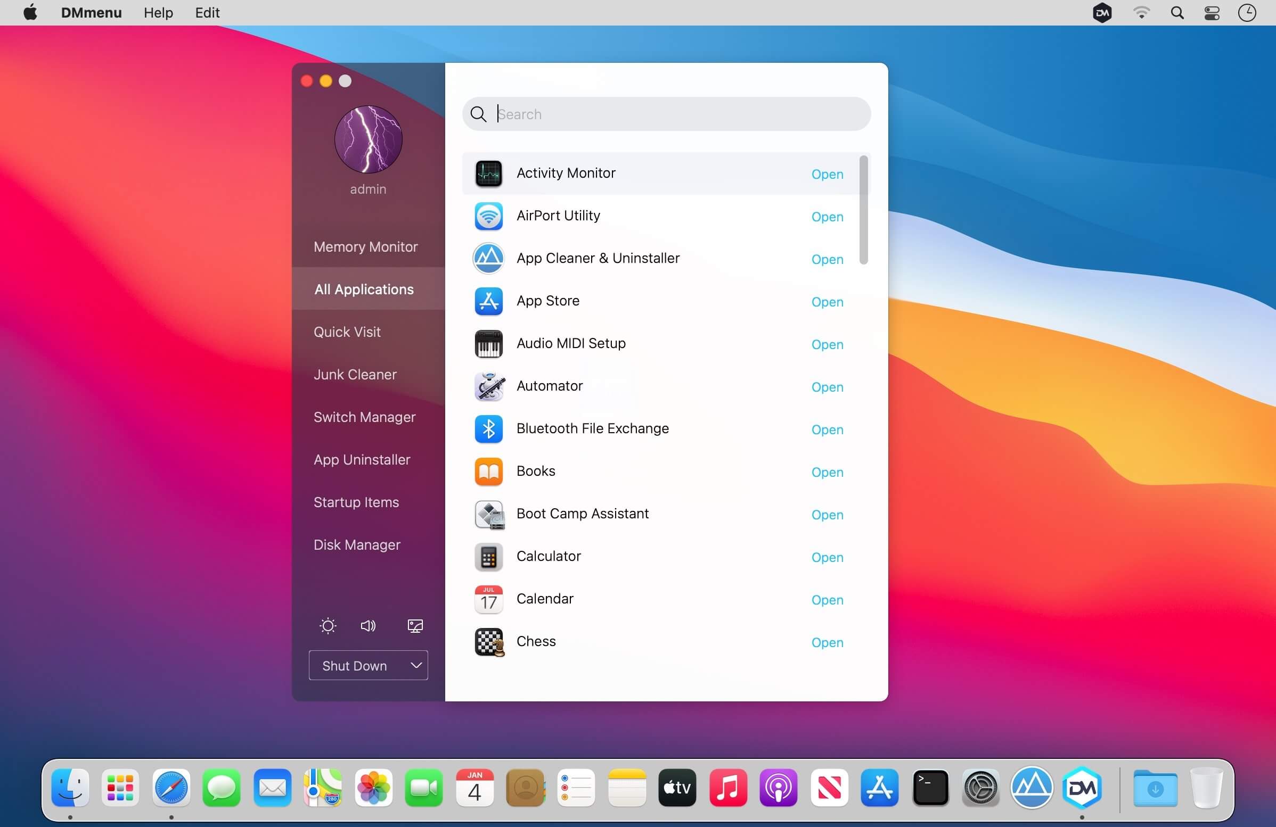Click the magnifier icon in the search field
The image size is (1276, 827).
pos(478,114)
